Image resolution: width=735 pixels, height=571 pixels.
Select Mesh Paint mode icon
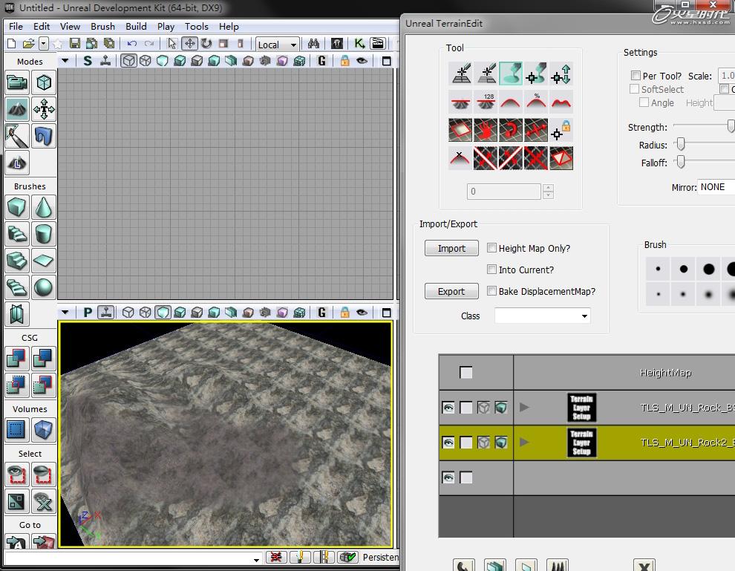pyautogui.click(x=17, y=137)
